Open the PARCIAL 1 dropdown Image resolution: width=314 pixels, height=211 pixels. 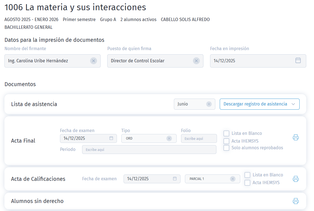[212, 179]
